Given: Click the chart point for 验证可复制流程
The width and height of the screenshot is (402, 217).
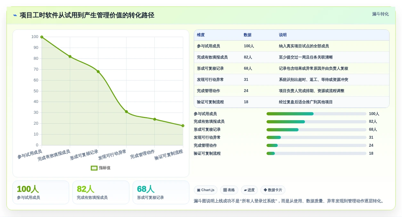Looking at the screenshot, I should coord(183,126).
